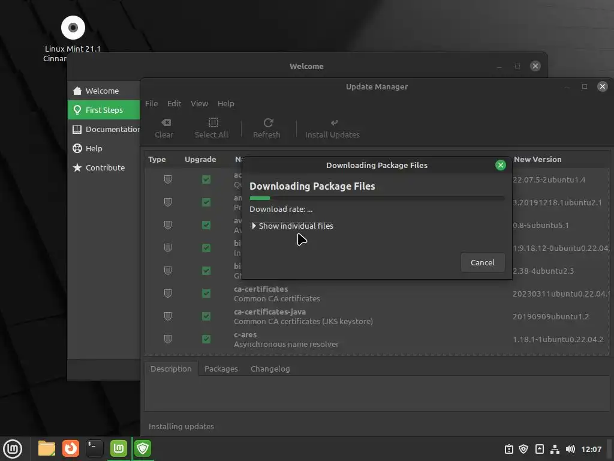Click the download progress bar

coord(377,198)
